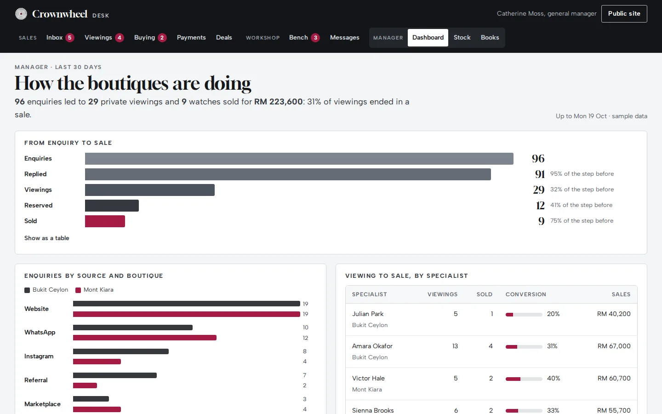Click the Victor Hale specialist name
The height and width of the screenshot is (414, 662).
368,378
